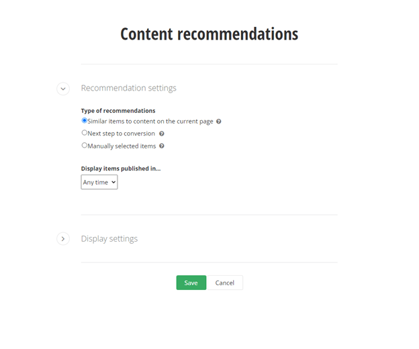
Task: Click the Content recommendations page title
Action: 209,34
